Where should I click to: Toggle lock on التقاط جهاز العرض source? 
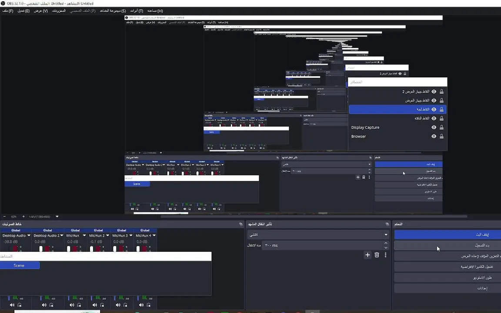click(441, 100)
